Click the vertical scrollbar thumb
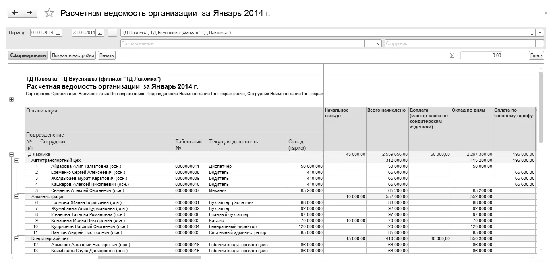This screenshot has width=555, height=267. click(541, 106)
